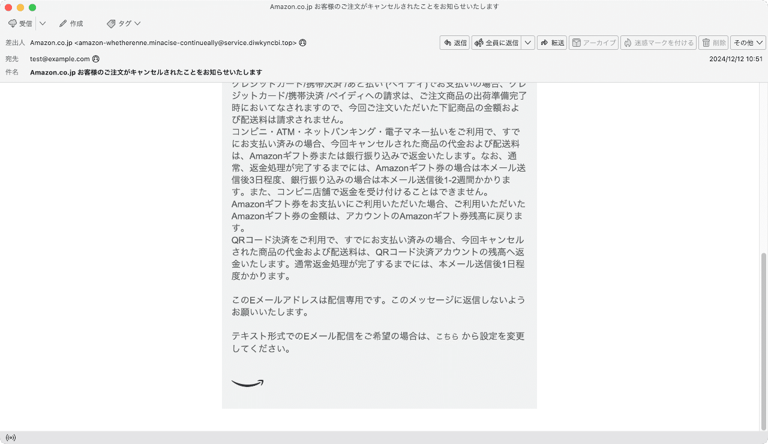Click the contact icon next to test@example.com
Screen dimensions: 768x444
pos(96,59)
